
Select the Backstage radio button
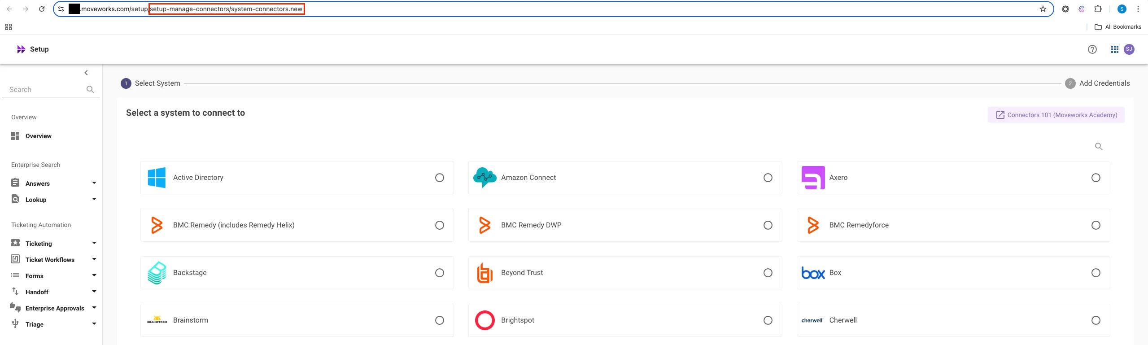(440, 273)
